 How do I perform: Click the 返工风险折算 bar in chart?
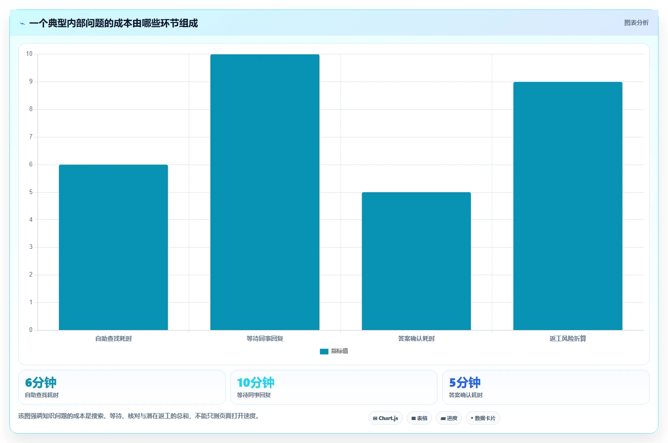tap(568, 206)
